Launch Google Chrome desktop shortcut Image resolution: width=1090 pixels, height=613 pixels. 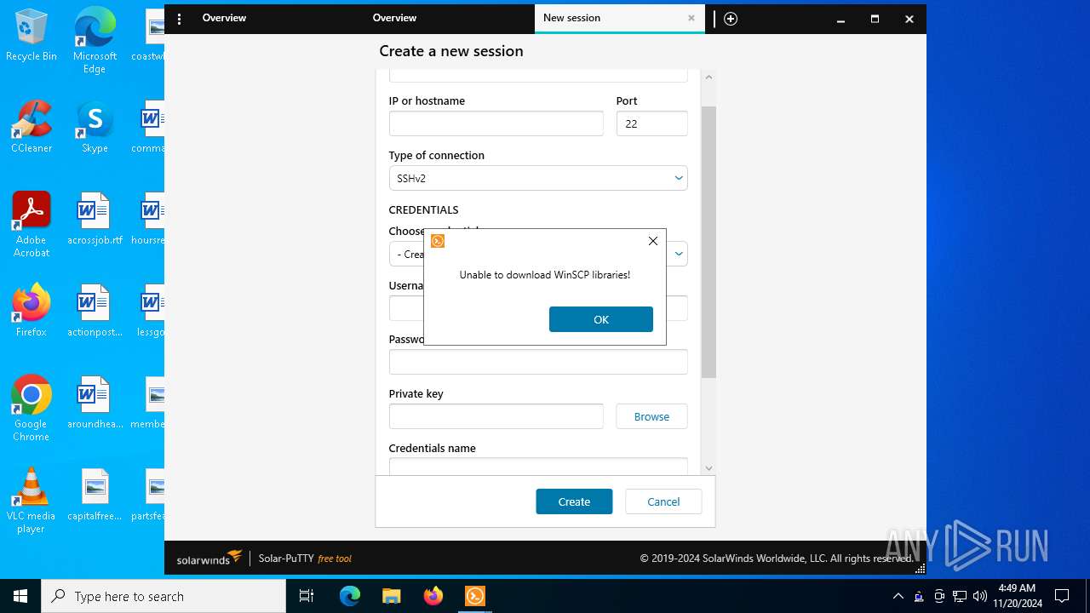coord(32,409)
